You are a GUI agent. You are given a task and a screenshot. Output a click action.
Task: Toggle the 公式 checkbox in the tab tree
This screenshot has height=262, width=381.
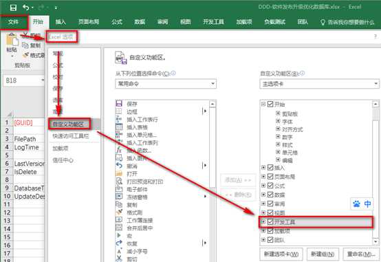tap(270, 186)
